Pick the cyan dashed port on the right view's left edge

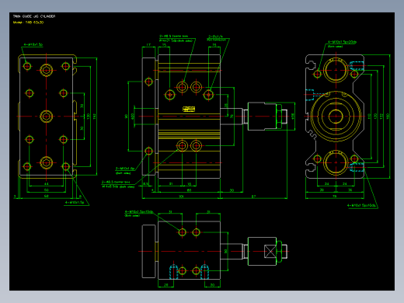pos(310,95)
